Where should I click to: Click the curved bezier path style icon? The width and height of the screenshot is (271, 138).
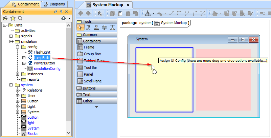[195, 13]
